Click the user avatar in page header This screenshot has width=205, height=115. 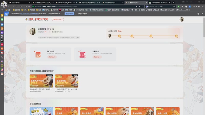coord(182,19)
